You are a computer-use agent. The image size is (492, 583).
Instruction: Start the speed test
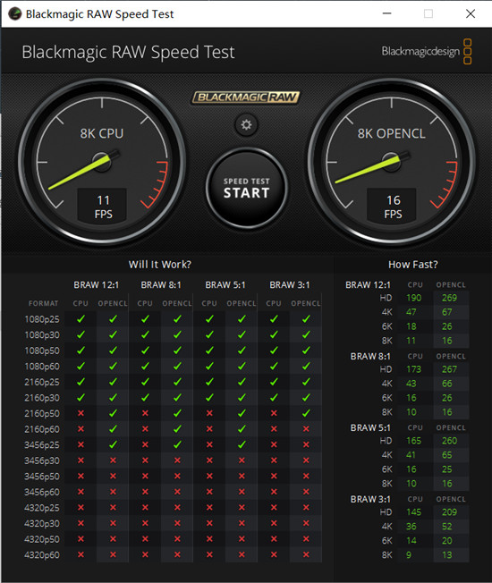point(247,188)
